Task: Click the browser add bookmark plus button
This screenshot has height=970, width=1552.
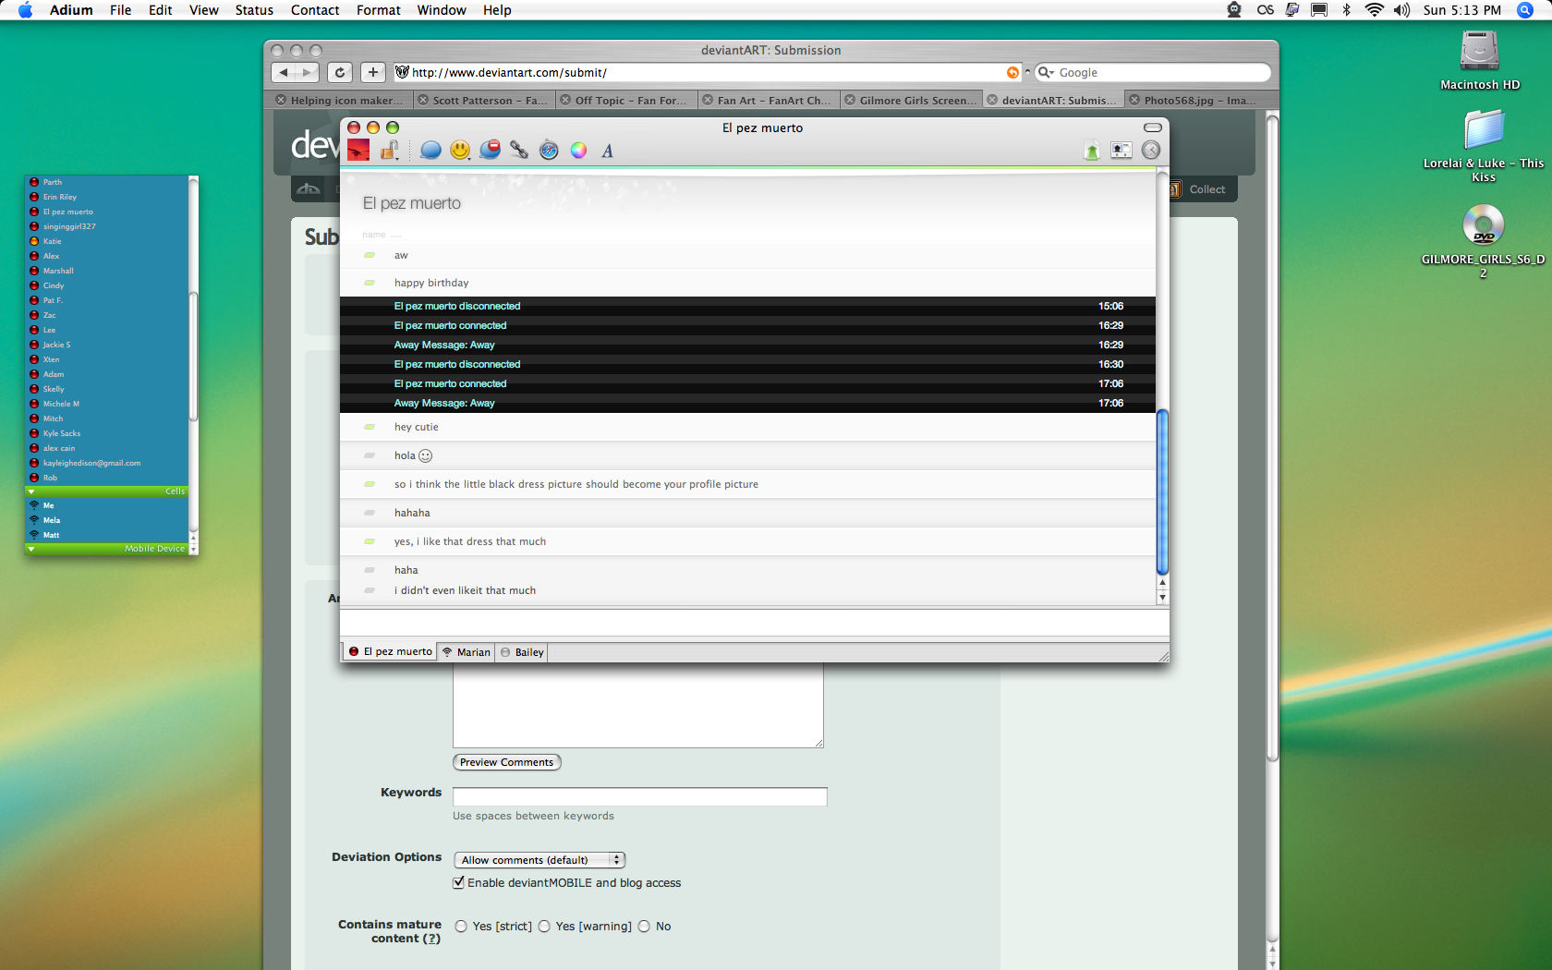Action: pyautogui.click(x=372, y=72)
